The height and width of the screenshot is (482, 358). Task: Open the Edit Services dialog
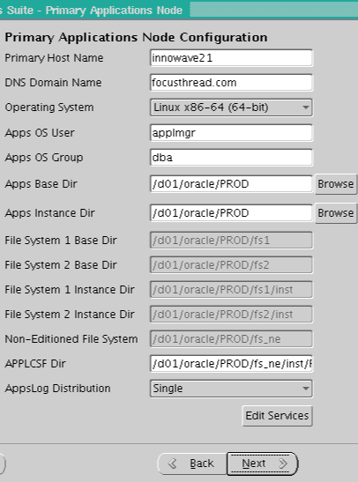(277, 416)
